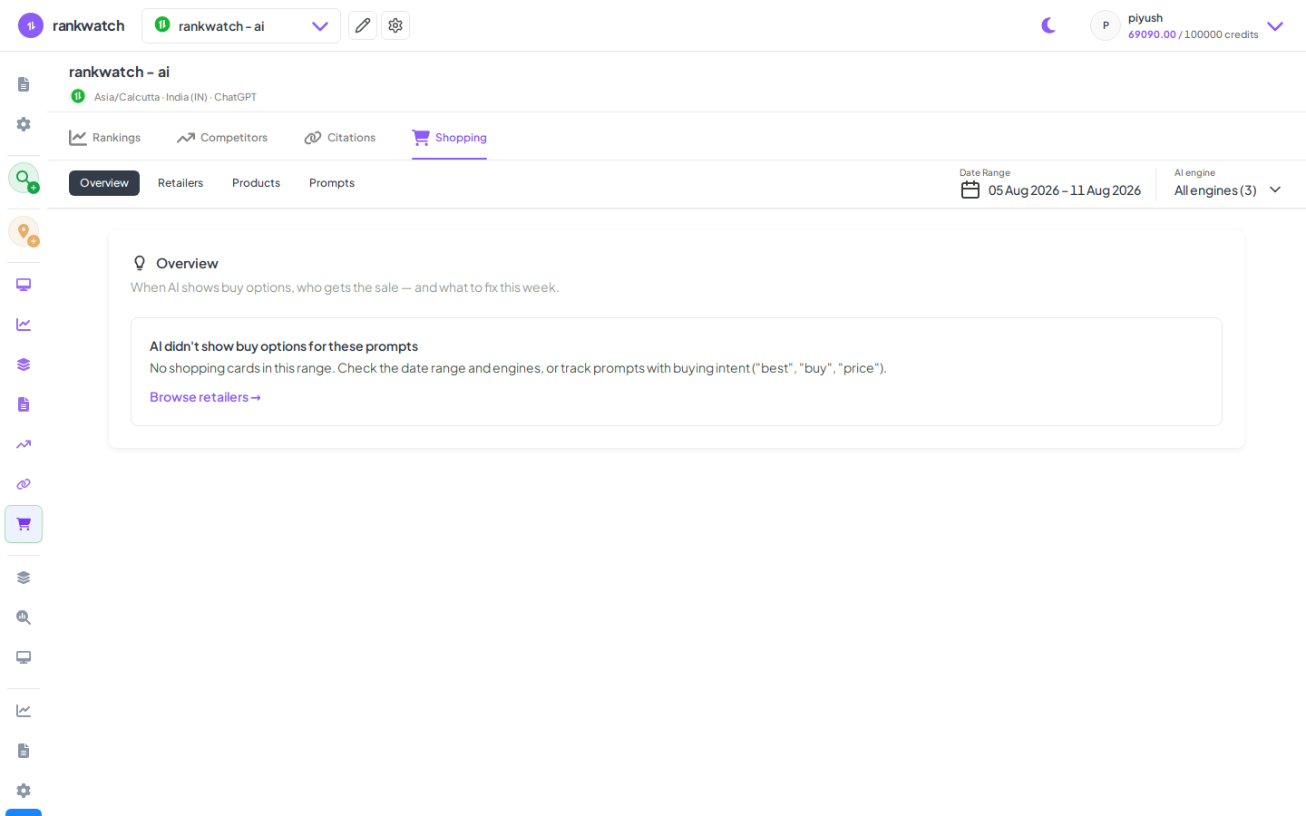1306x816 pixels.
Task: Select the Shopping tab
Action: 450,138
